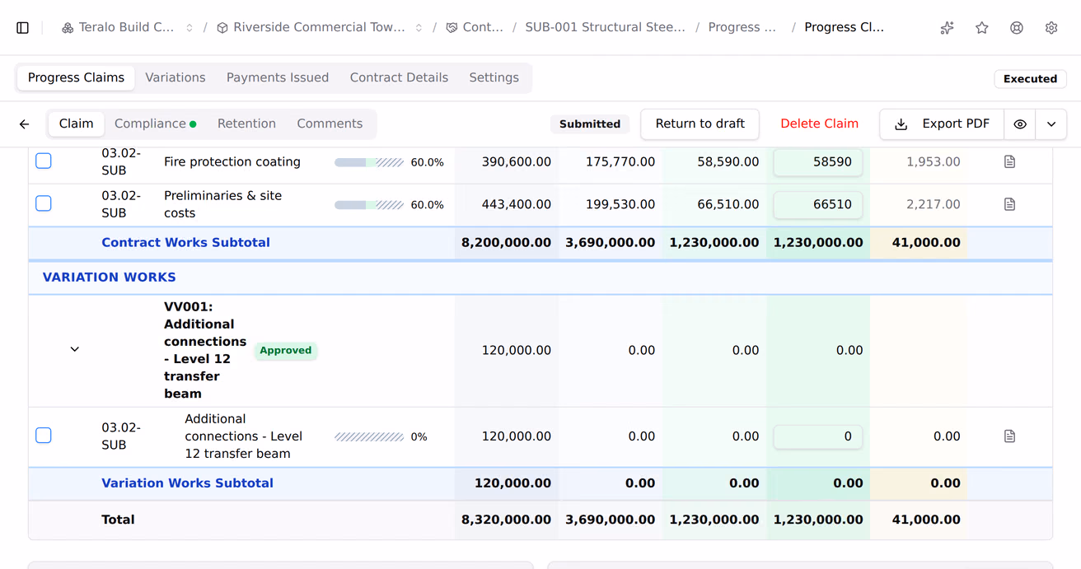Open document icon for Fire protection coating

[1010, 162]
